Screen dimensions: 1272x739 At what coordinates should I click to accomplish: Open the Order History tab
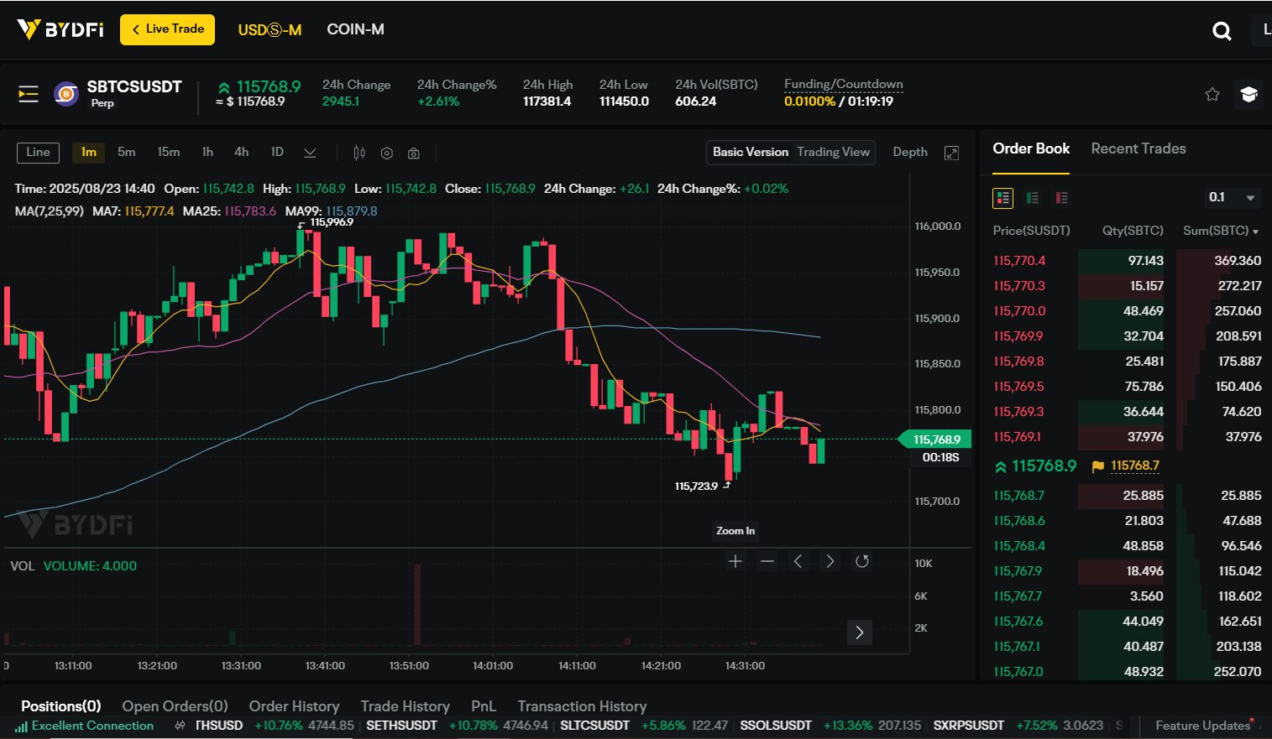tap(294, 706)
